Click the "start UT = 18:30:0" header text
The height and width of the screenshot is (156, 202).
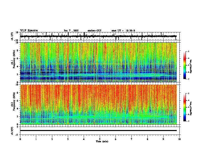[x=123, y=31]
